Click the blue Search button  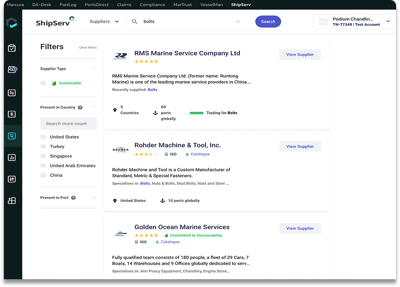268,21
